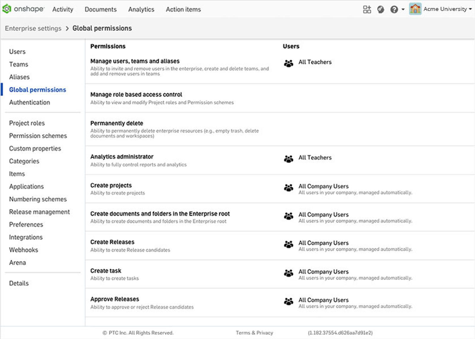Image resolution: width=475 pixels, height=339 pixels.
Task: Click the Help question mark icon
Action: pos(394,9)
